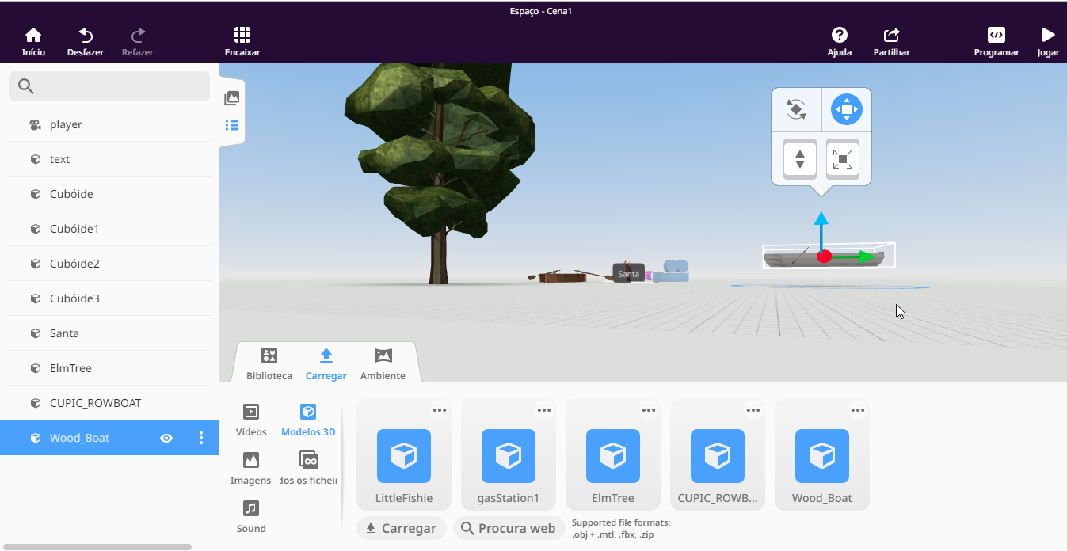Select the ElmTree model thumbnail
Viewport: 1067px width, 551px height.
tap(613, 456)
